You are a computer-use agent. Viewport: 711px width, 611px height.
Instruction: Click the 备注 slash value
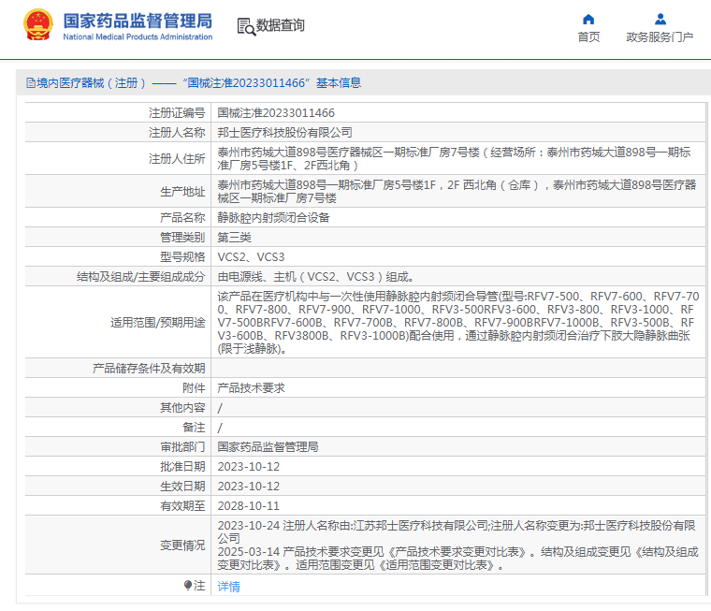point(220,428)
